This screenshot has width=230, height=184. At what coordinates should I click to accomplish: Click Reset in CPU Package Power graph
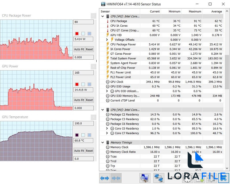pos(89,49)
